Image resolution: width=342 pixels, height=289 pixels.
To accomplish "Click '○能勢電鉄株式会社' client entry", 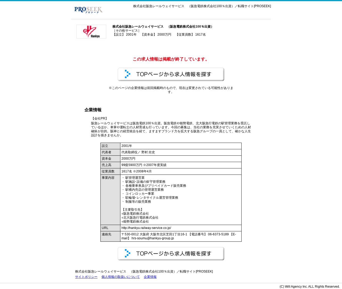I will click(x=135, y=222).
